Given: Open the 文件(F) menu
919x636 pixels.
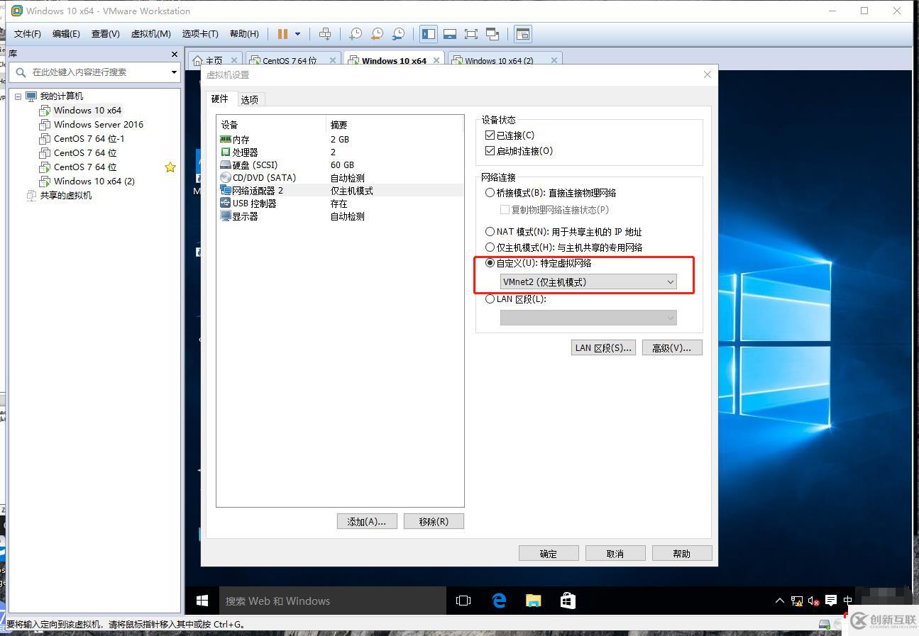Looking at the screenshot, I should click(28, 34).
